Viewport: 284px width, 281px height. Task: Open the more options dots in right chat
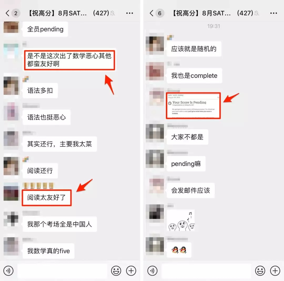click(273, 13)
